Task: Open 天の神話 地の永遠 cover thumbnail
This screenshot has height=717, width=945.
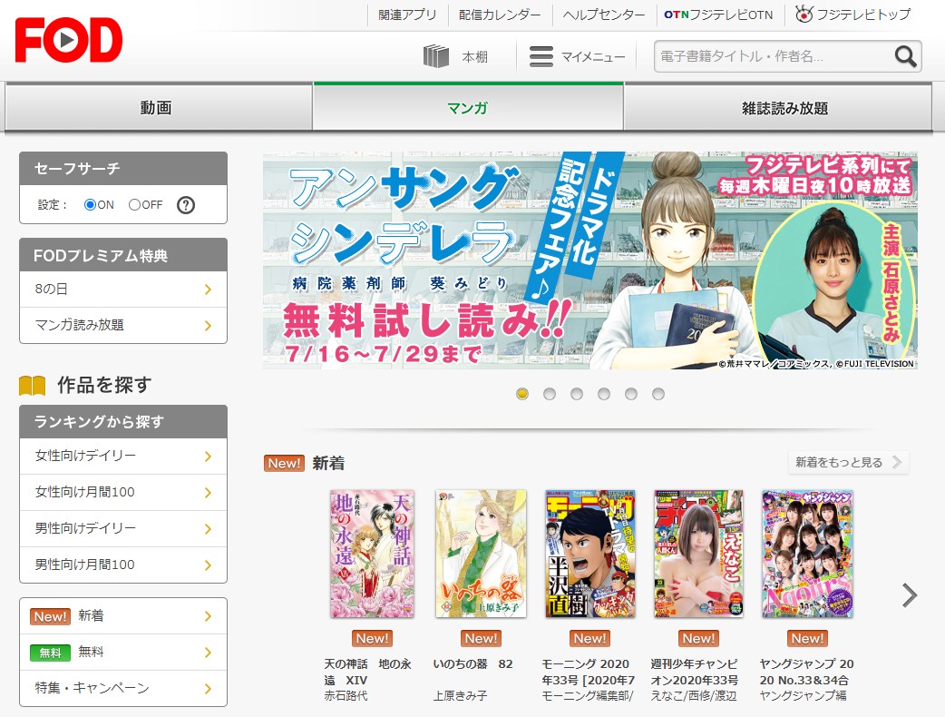Action: (373, 554)
